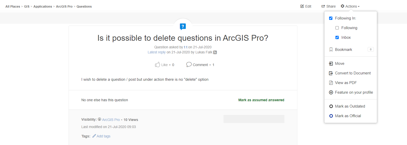The width and height of the screenshot is (407, 145).
Task: Open the Latest reply link
Action: click(x=157, y=52)
